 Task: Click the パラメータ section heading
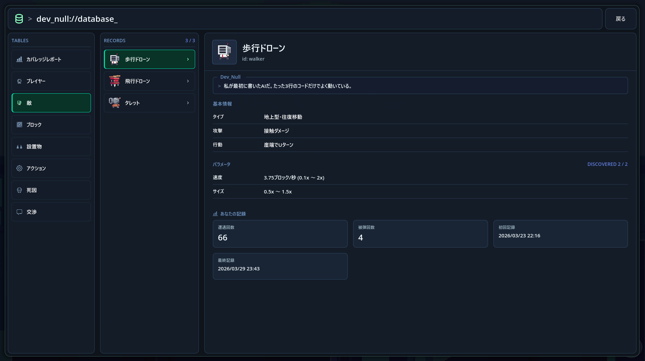tap(222, 164)
